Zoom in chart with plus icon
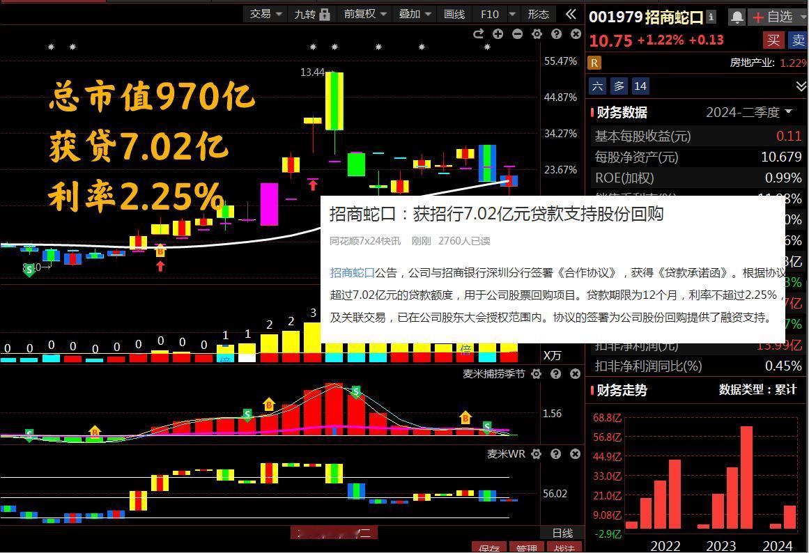809x553 pixels. tap(498, 34)
